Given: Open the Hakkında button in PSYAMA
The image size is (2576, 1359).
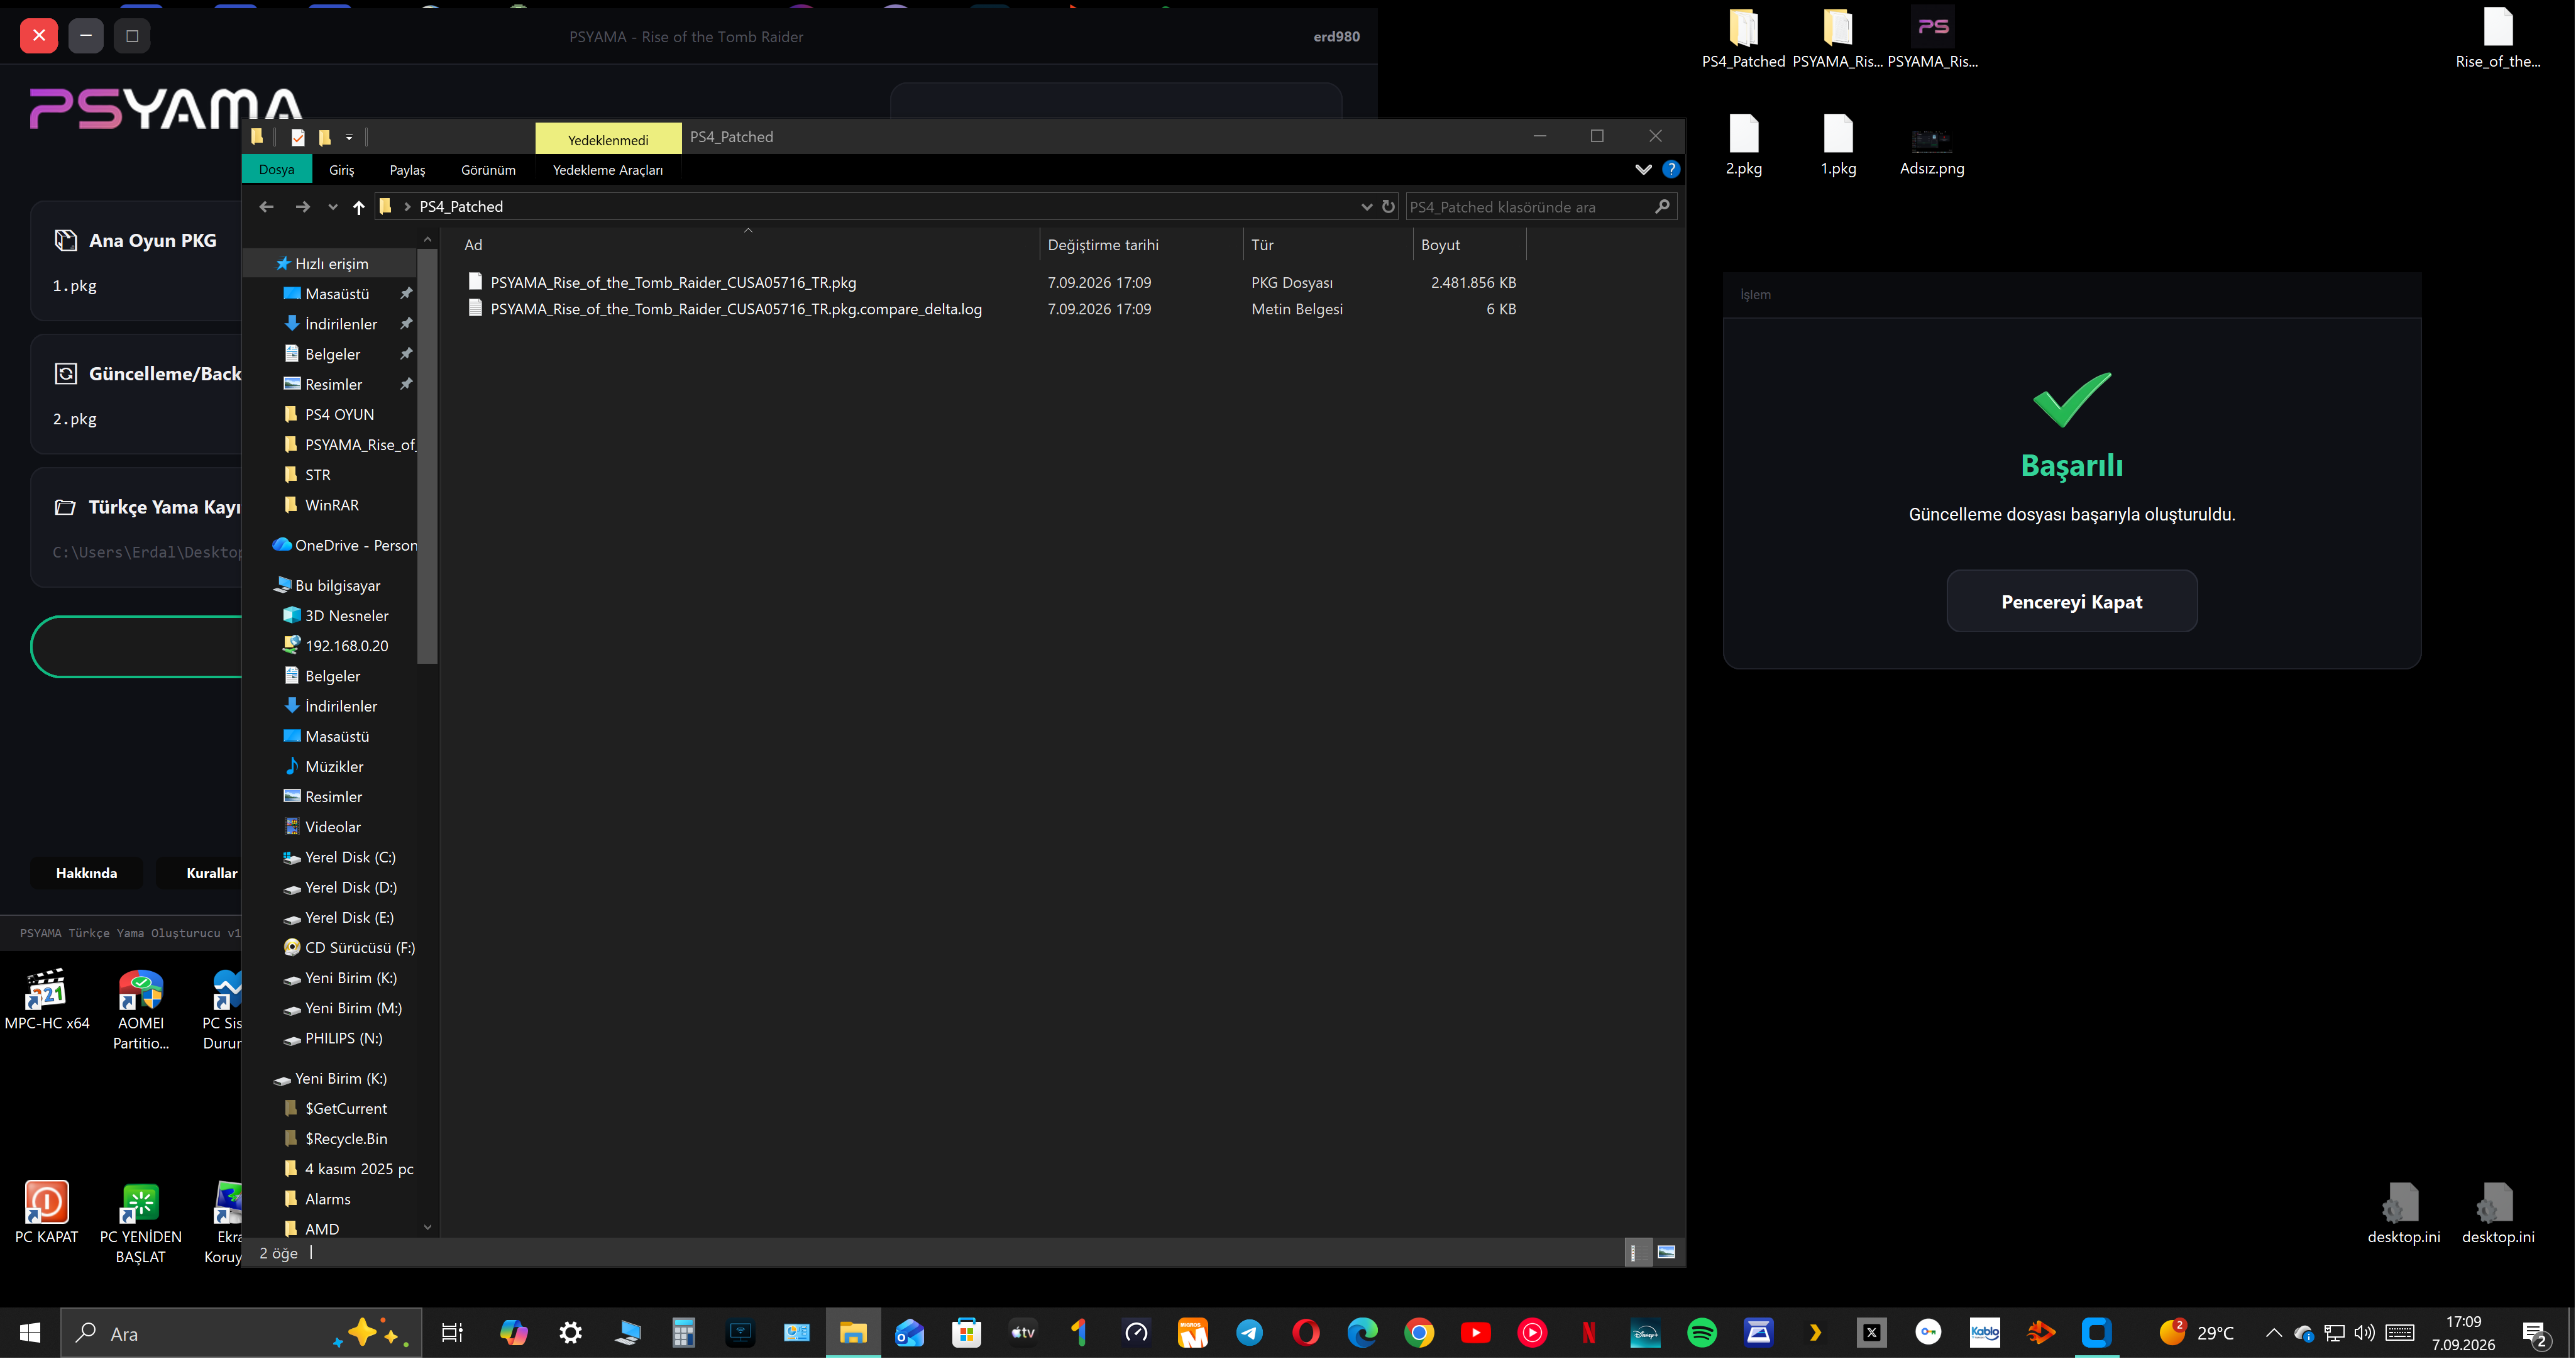Looking at the screenshot, I should (86, 873).
